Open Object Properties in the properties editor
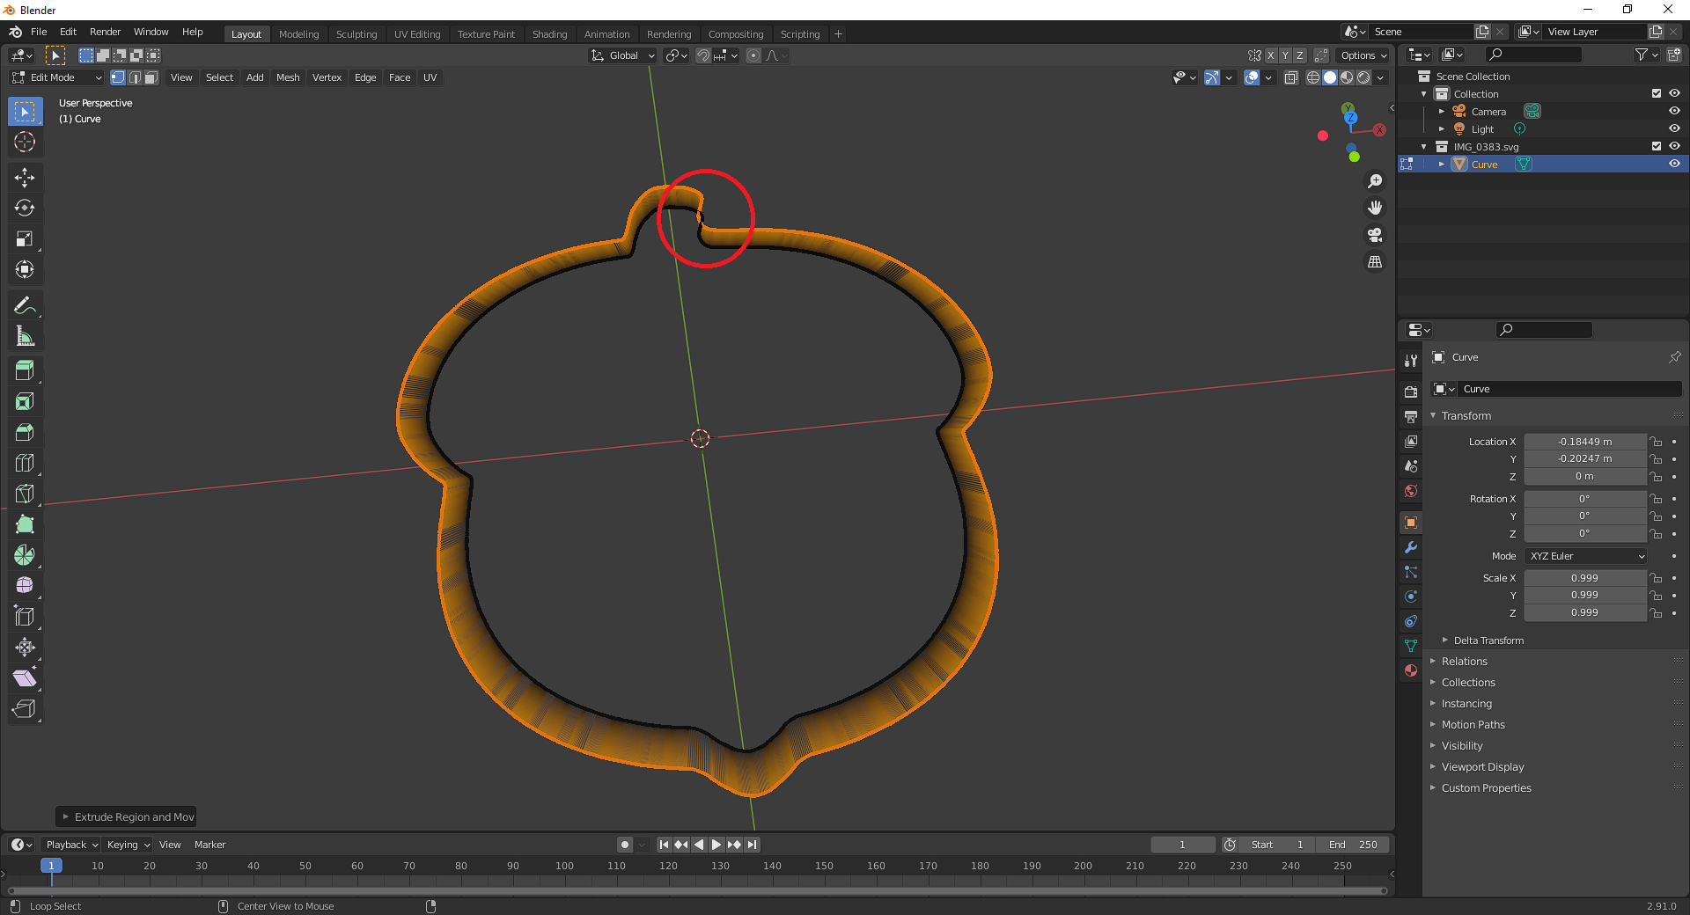 pos(1410,523)
